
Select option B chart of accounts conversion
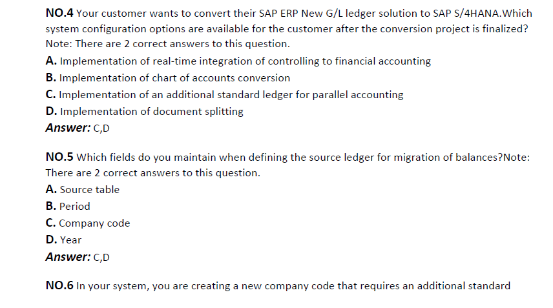click(x=168, y=77)
